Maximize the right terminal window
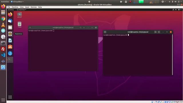183x103 pixels. click(167, 32)
